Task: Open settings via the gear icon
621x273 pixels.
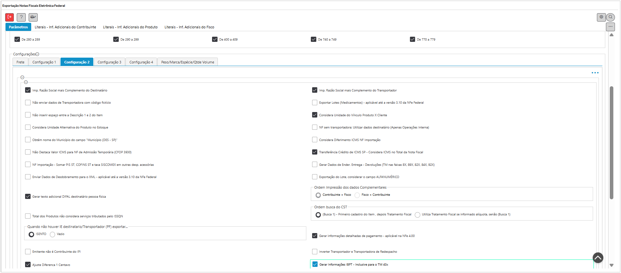Action: click(601, 17)
